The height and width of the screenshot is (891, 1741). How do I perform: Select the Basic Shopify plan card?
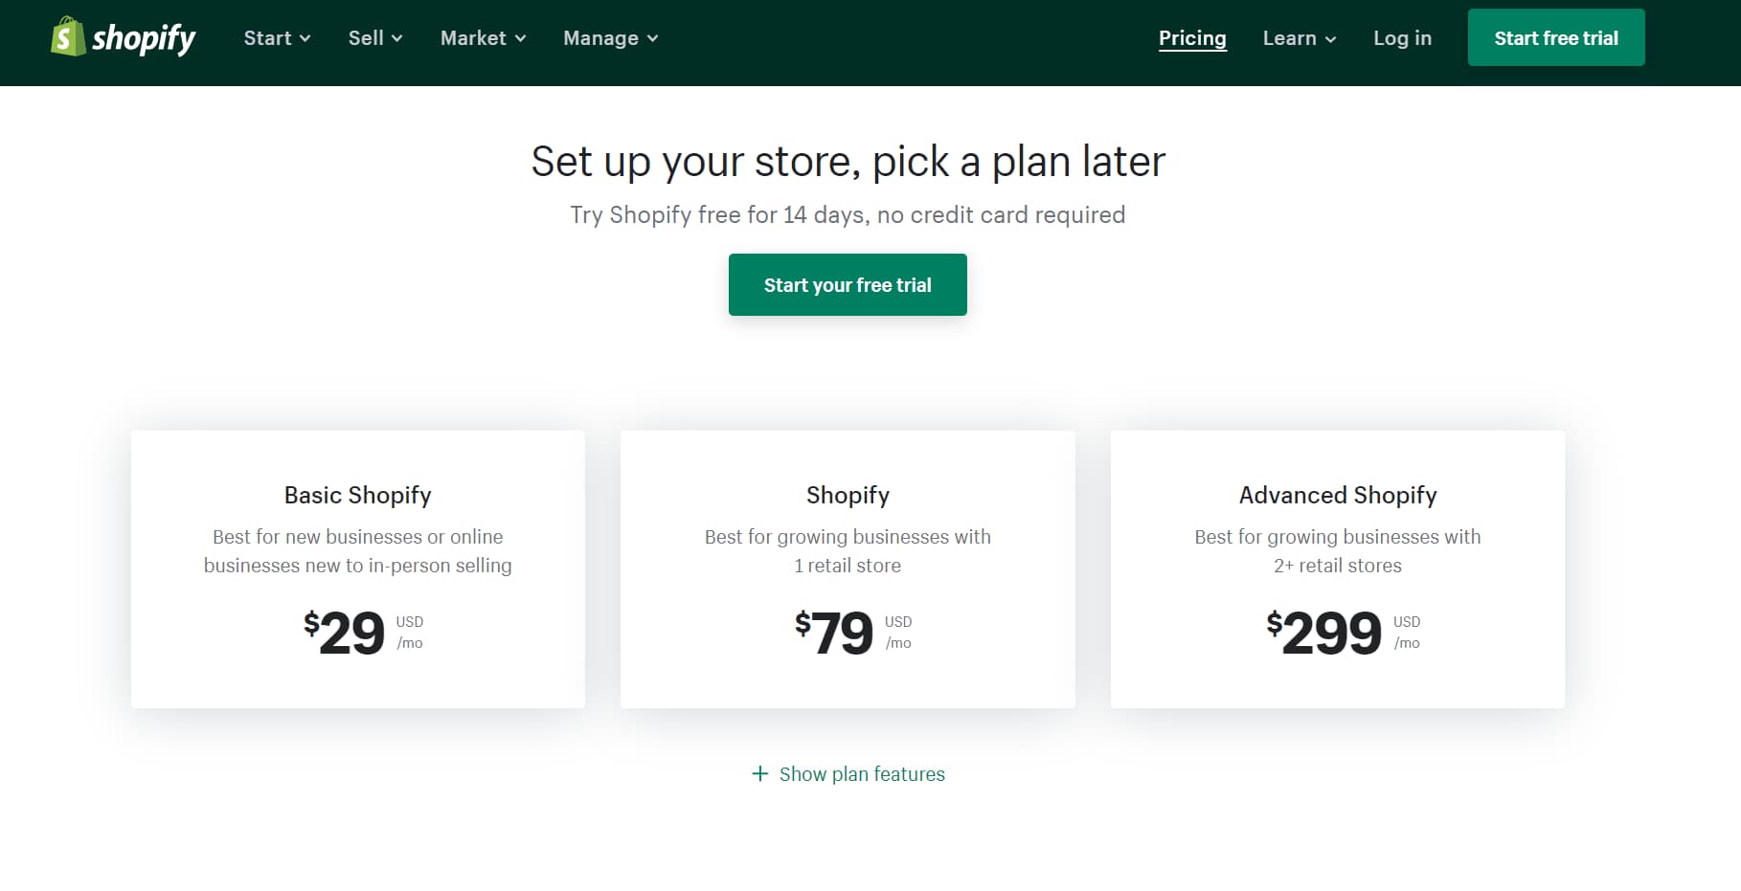(x=358, y=569)
